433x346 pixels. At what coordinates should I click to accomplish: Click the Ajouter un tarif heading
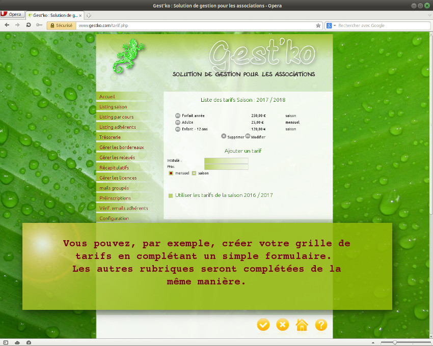pos(242,151)
